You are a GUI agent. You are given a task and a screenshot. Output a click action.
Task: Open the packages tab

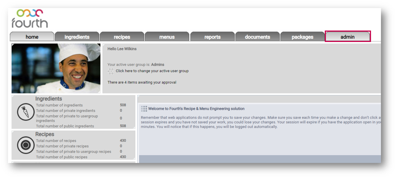tap(303, 37)
